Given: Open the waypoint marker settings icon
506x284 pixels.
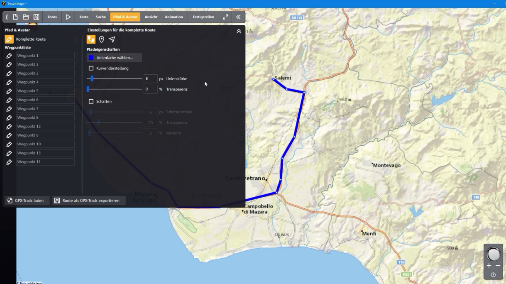Looking at the screenshot, I should point(101,39).
